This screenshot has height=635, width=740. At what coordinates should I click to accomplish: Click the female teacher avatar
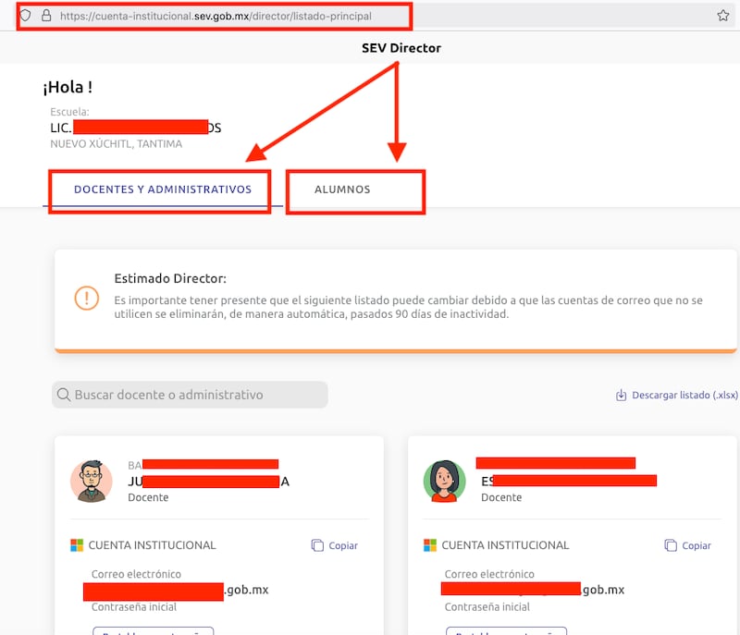tap(445, 481)
